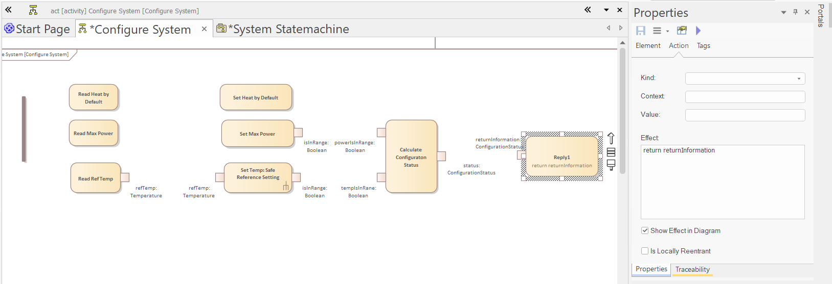Switch to the Traceability tab
Image resolution: width=832 pixels, height=284 pixels.
click(x=692, y=269)
